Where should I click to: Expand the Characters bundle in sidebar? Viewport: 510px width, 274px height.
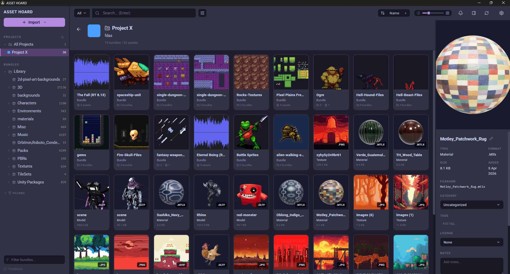tap(9, 103)
